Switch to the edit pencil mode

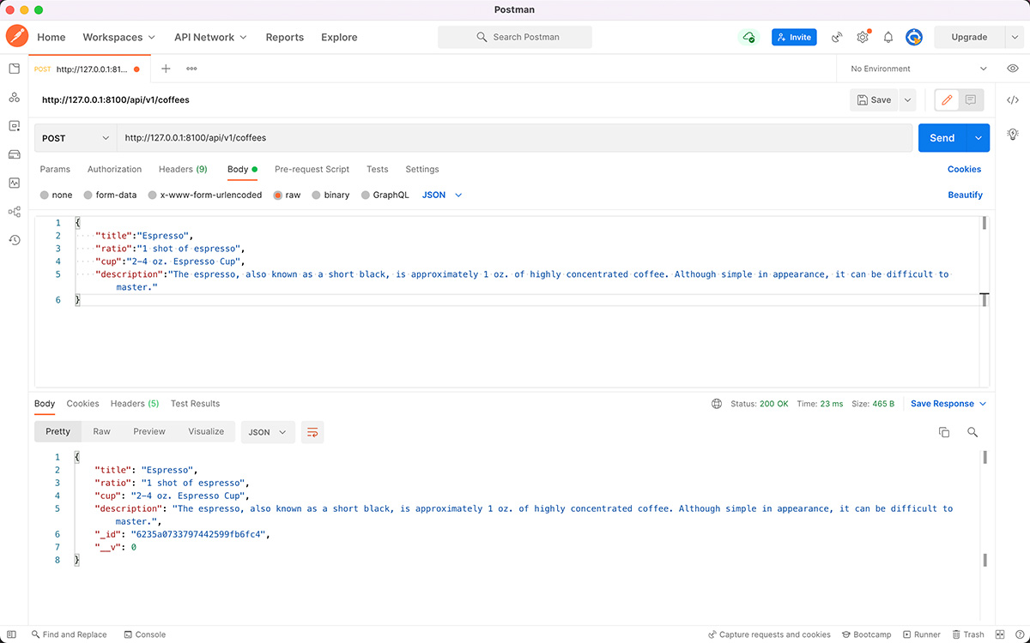[x=947, y=100]
